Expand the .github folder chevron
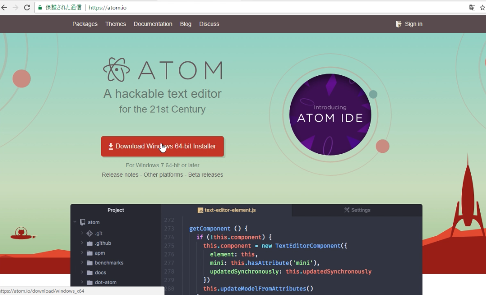The image size is (486, 295). coord(82,243)
